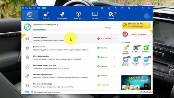This screenshot has width=174, height=98.
Task: Open the Умное удаление utility
Action: click(126, 50)
